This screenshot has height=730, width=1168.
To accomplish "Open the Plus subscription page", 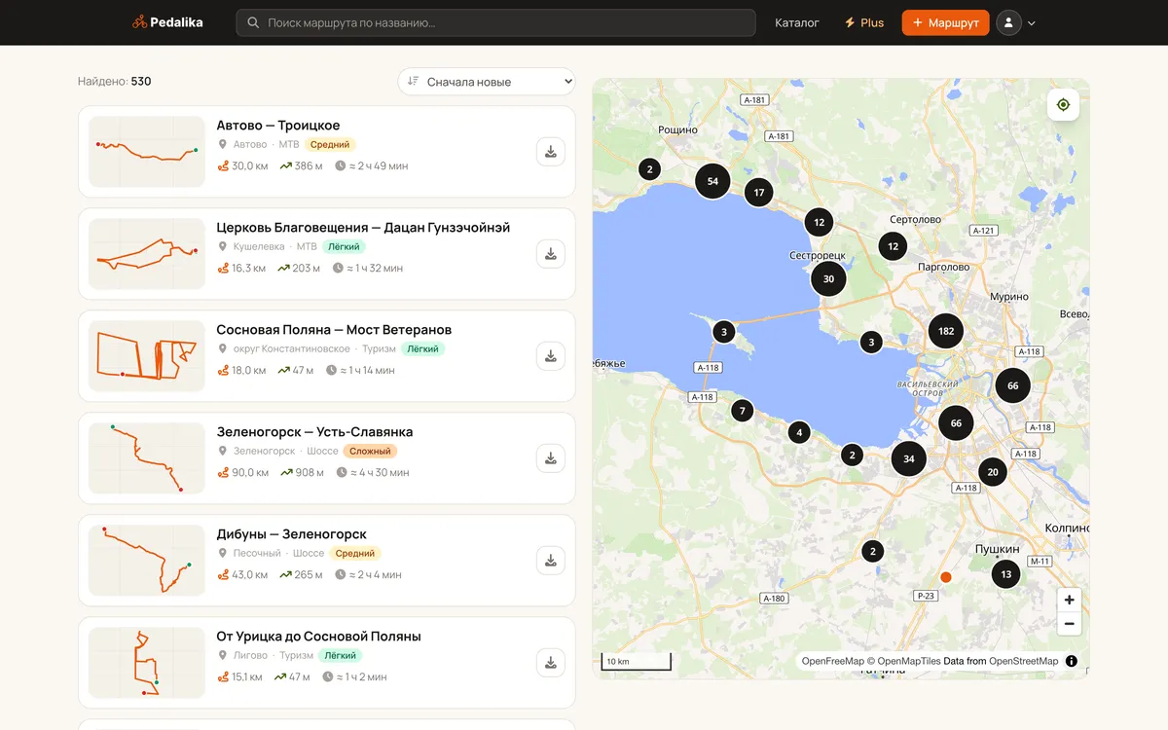I will [x=864, y=22].
